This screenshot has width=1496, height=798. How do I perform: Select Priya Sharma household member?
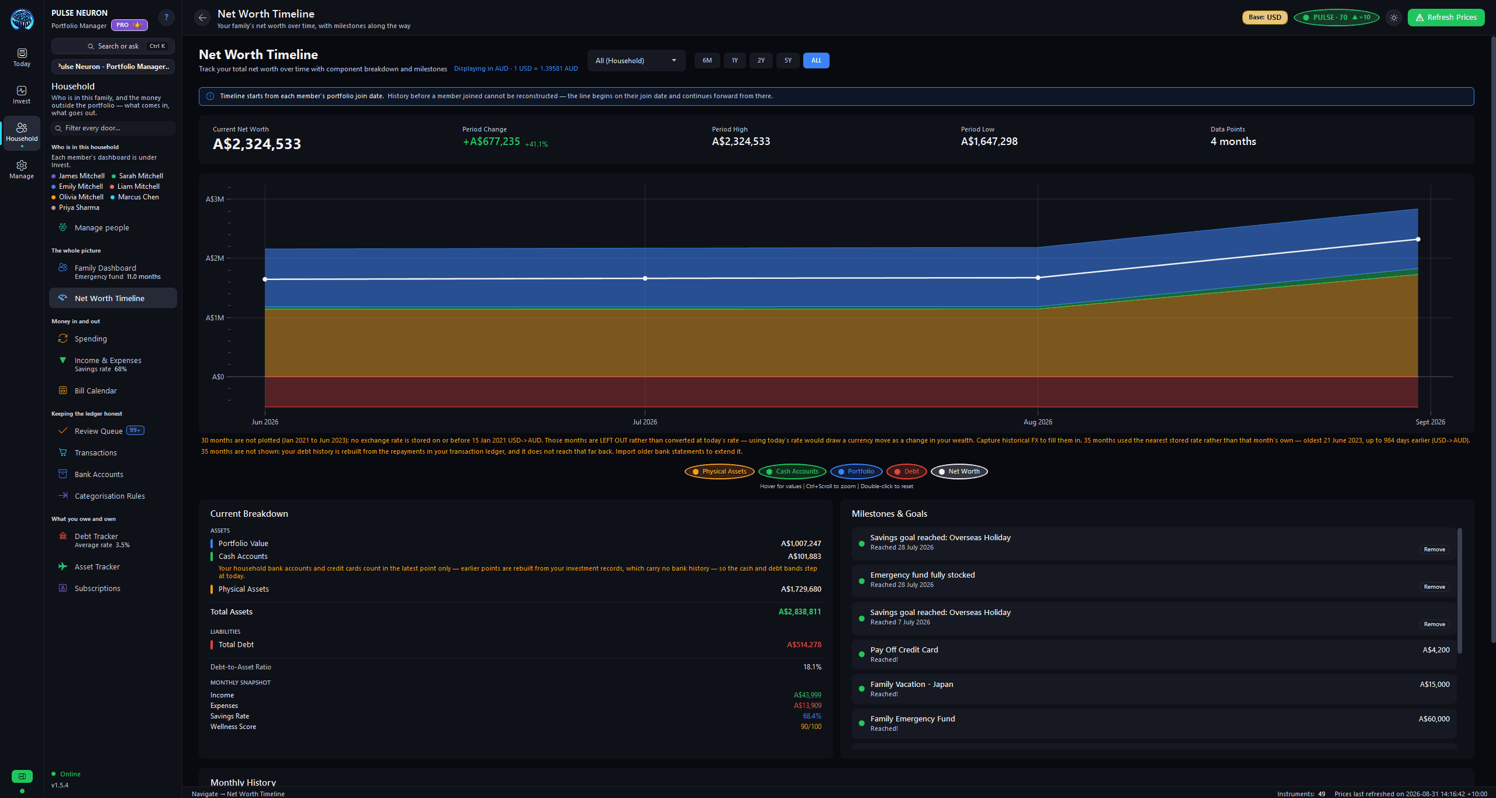click(75, 208)
